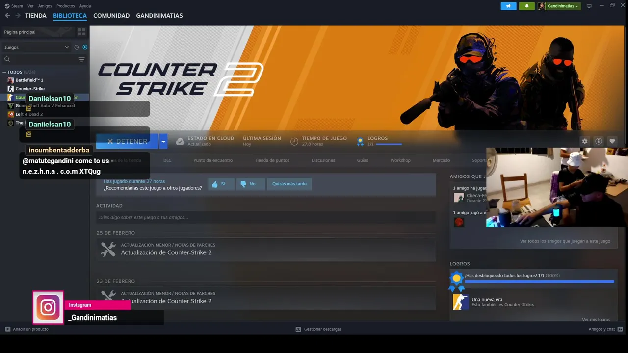Open the Ayuda menu
Viewport: 628px width, 353px height.
[x=85, y=6]
